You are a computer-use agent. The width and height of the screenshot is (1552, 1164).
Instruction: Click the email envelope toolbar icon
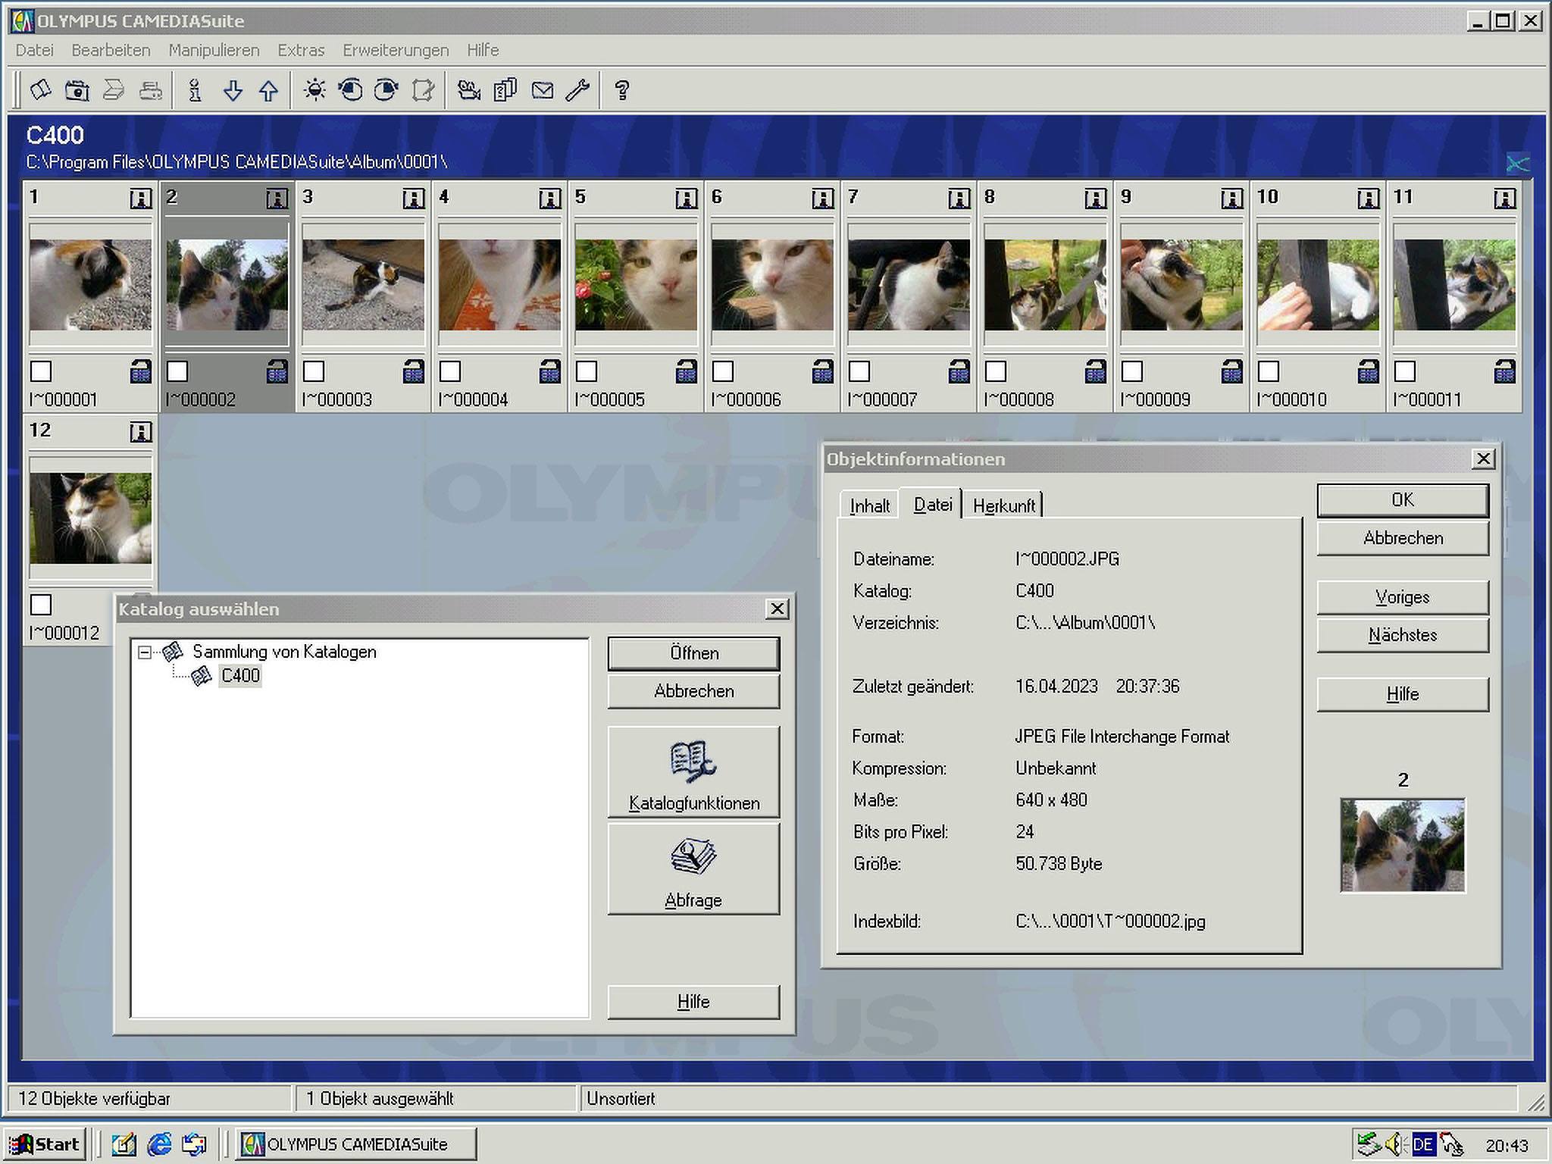coord(543,90)
